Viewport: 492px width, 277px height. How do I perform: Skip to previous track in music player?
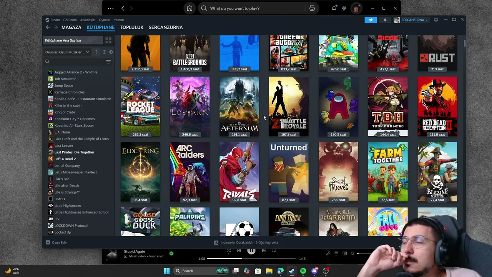239,250
